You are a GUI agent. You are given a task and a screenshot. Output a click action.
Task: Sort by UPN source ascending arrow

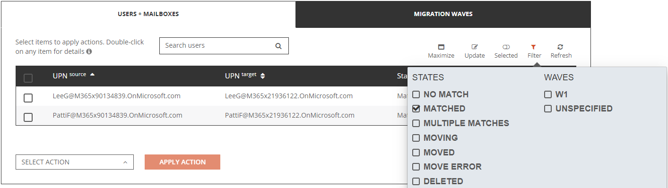(92, 75)
